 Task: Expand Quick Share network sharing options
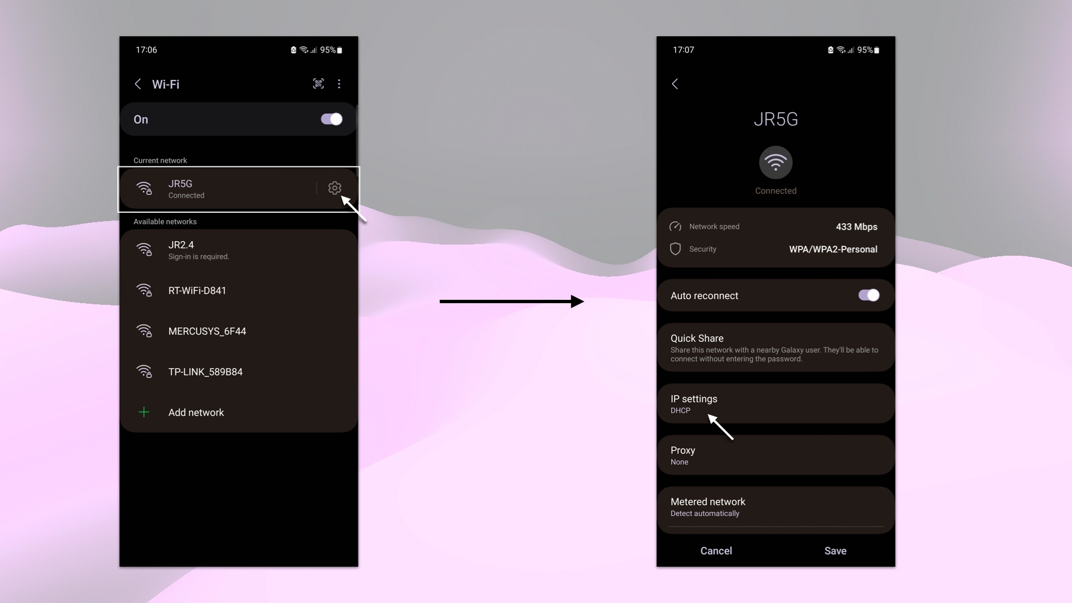[776, 347]
